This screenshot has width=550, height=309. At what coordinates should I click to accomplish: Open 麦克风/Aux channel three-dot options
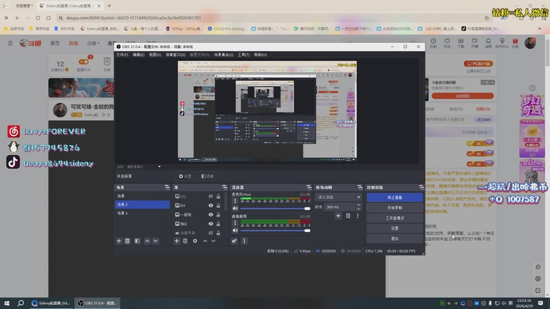coord(235,201)
